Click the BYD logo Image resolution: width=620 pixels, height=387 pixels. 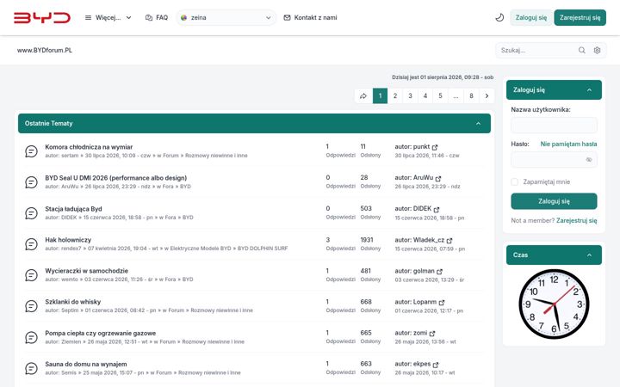42,18
